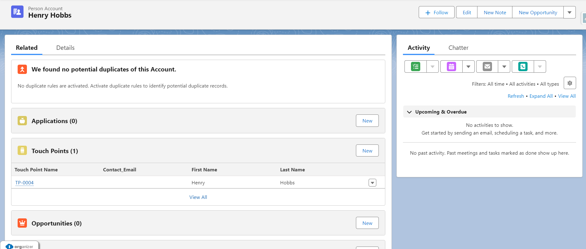Screen dimensions: 586x249
Task: Click the purple New Event calendar icon
Action: (x=451, y=67)
